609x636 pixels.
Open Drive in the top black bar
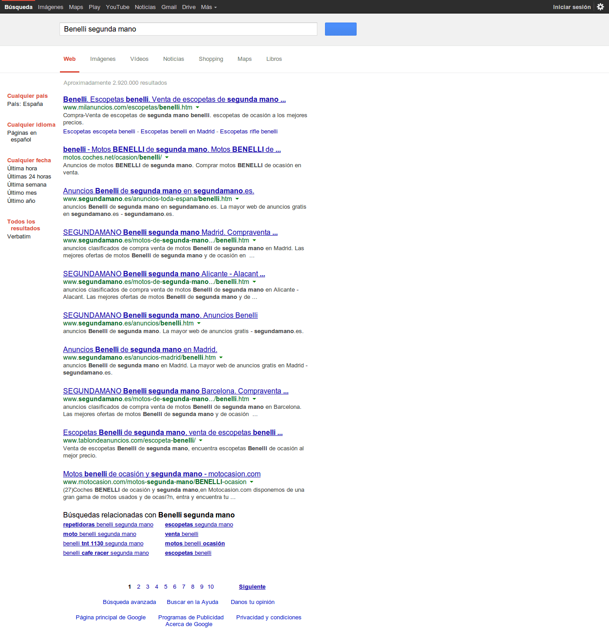pyautogui.click(x=189, y=7)
